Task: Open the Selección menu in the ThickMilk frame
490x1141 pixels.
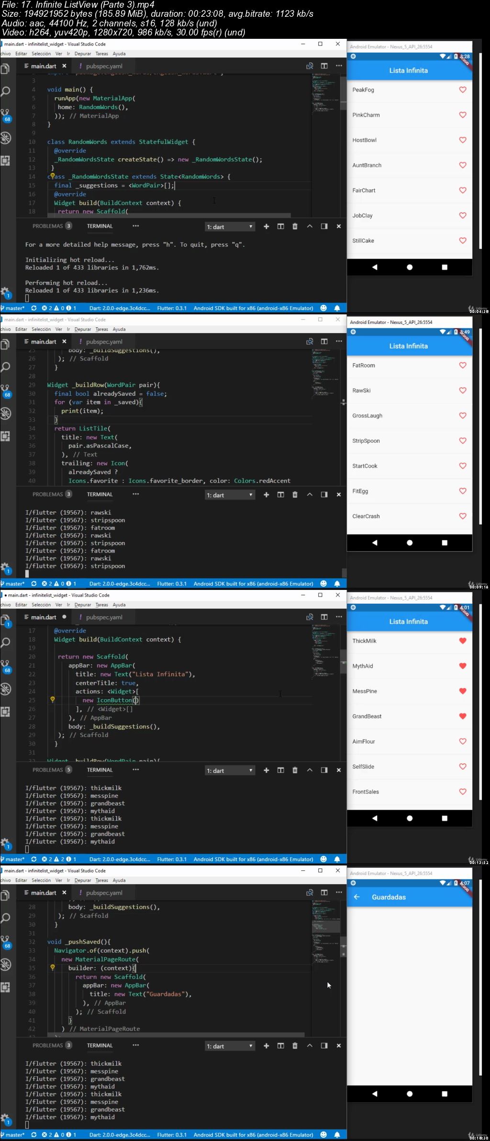Action: (41, 605)
